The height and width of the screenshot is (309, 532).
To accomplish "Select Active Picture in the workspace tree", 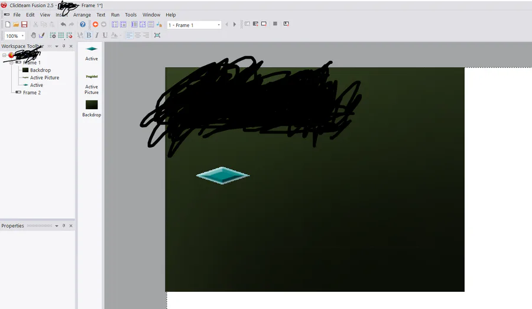I will click(44, 77).
